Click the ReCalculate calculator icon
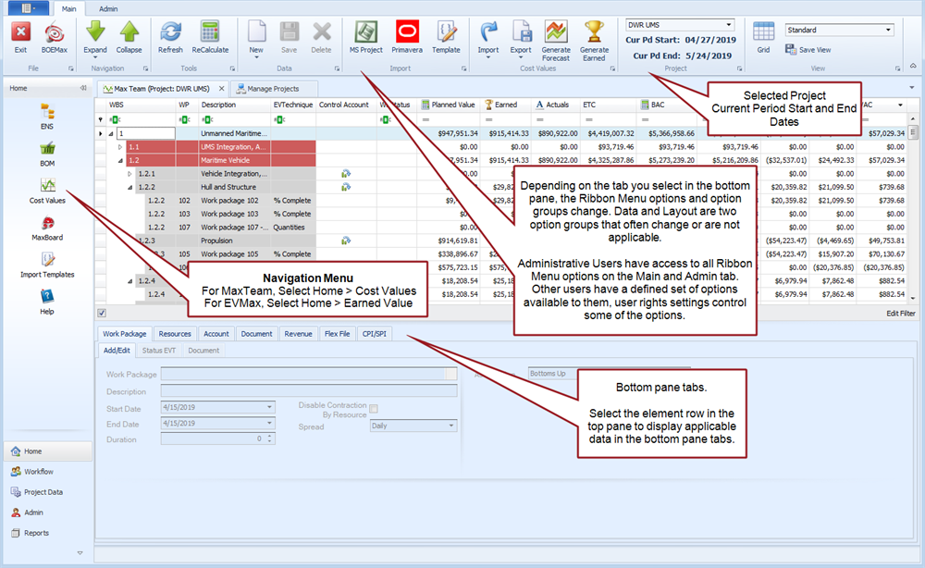This screenshot has width=925, height=568. pyautogui.click(x=210, y=34)
